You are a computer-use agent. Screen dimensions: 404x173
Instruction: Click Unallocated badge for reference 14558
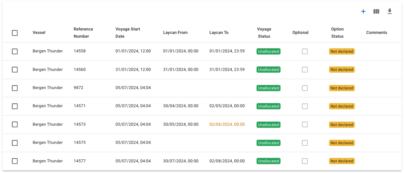point(268,51)
